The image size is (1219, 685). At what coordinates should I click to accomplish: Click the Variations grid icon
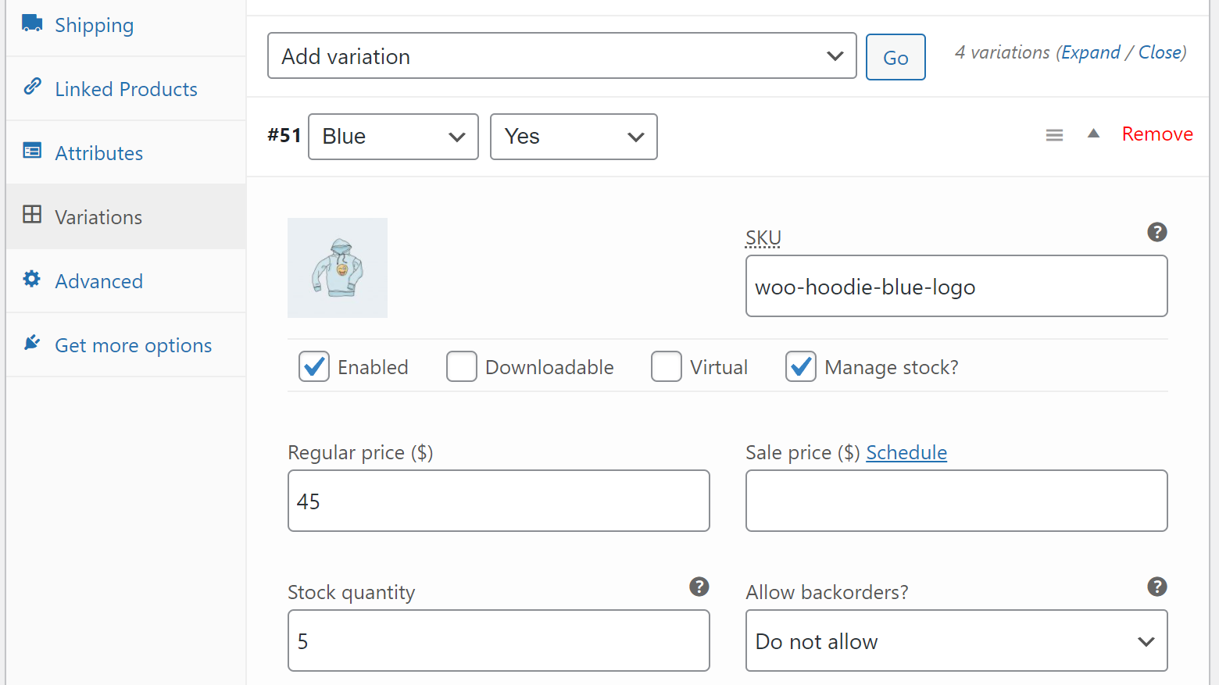click(32, 215)
